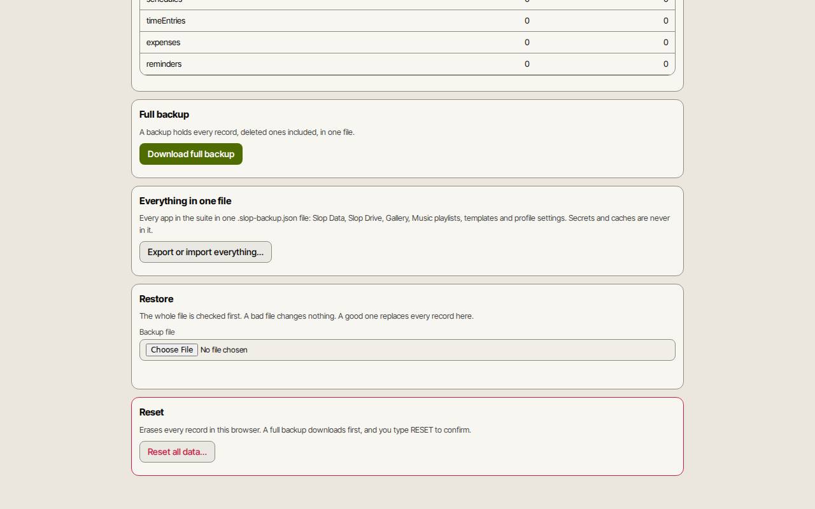
Task: Select the timeEntries row label
Action: coord(166,21)
